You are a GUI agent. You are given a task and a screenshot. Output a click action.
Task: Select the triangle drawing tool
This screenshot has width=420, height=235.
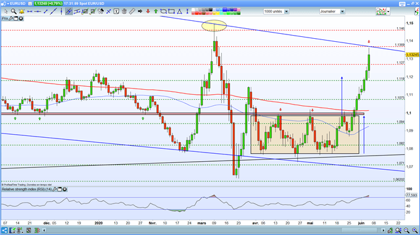click(180, 12)
